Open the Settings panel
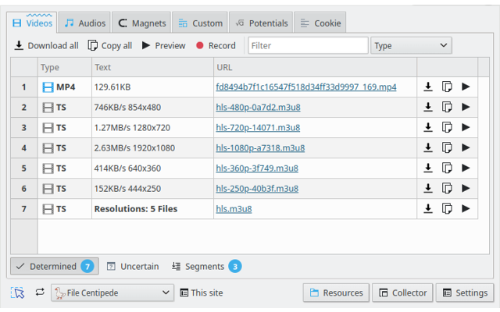 click(465, 292)
